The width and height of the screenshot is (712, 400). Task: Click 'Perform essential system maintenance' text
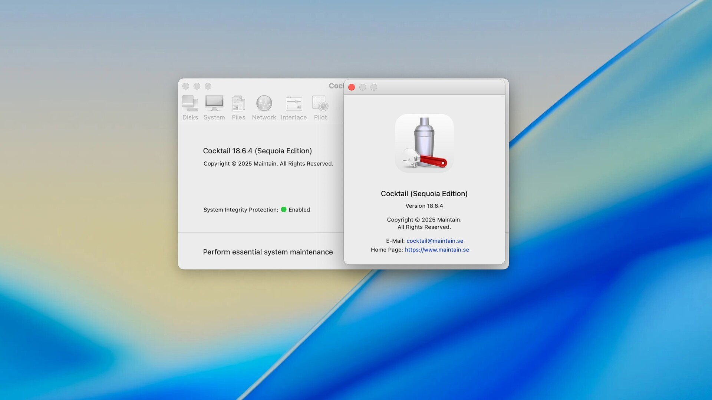point(268,252)
